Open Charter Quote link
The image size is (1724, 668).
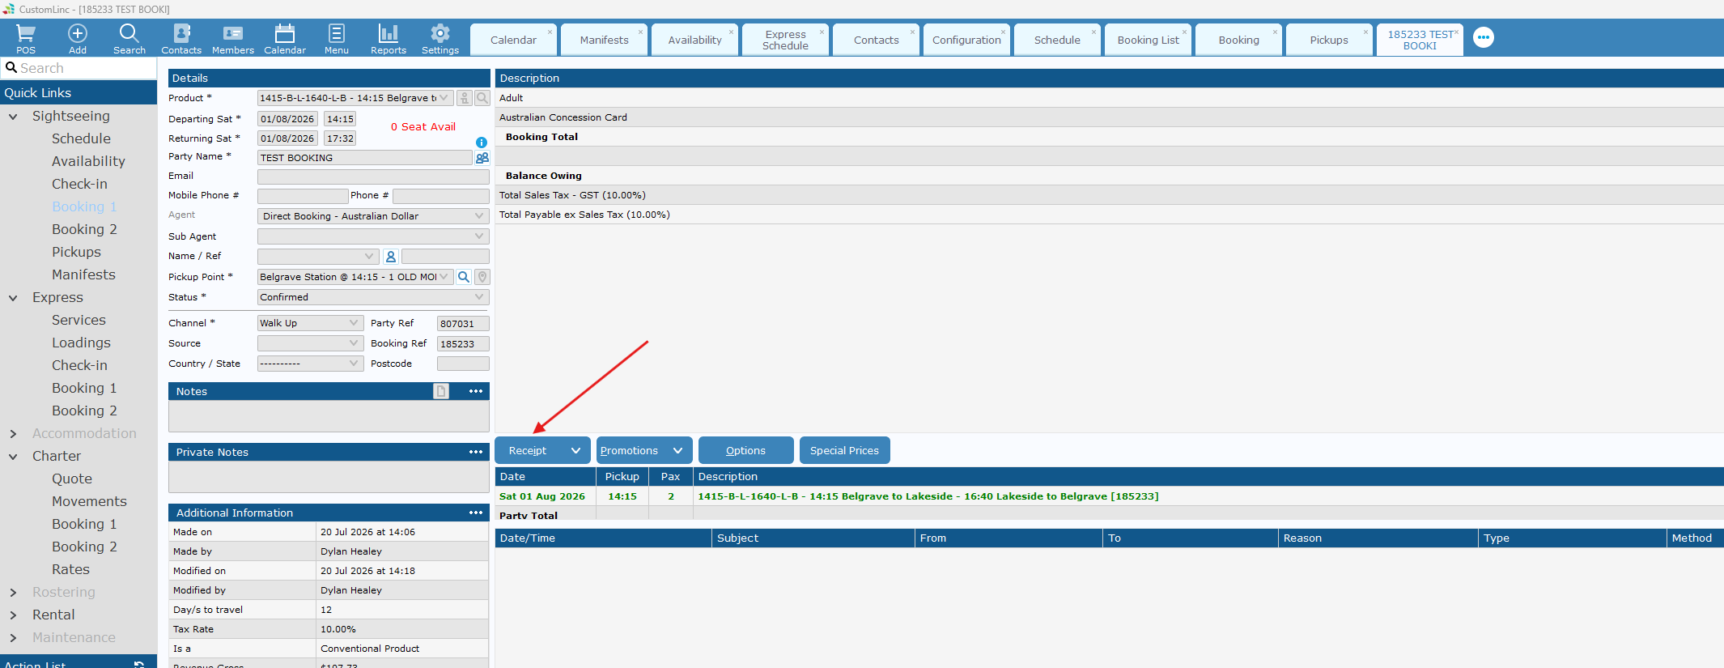coord(72,479)
